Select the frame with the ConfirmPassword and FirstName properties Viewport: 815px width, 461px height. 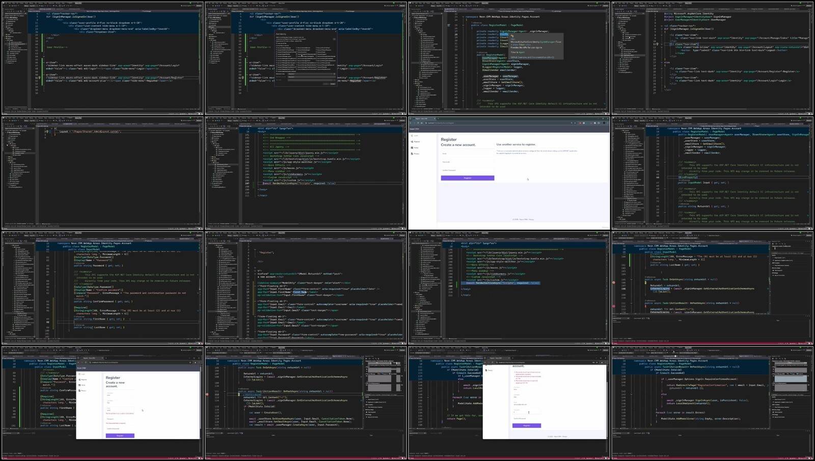click(x=102, y=288)
